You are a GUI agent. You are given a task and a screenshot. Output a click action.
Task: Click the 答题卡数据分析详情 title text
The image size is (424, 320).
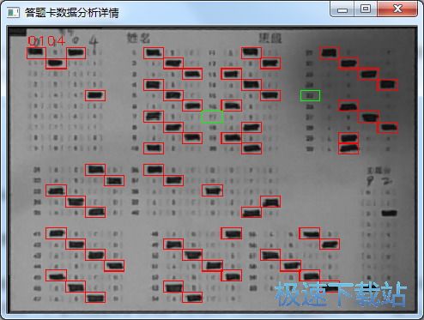point(71,13)
